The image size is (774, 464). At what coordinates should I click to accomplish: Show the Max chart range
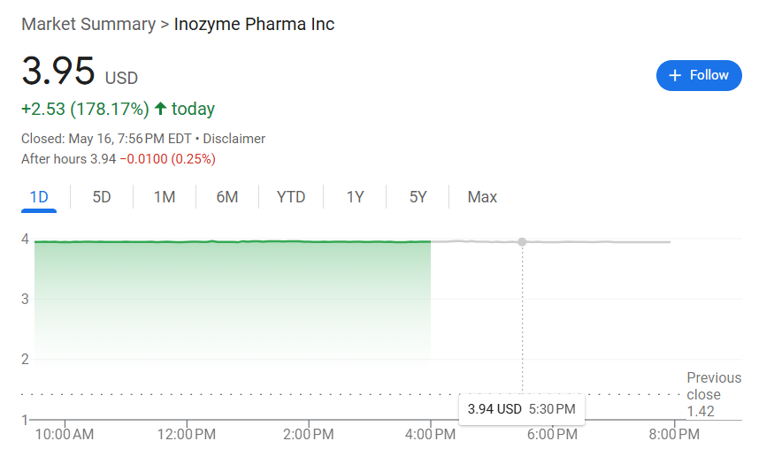click(x=482, y=197)
